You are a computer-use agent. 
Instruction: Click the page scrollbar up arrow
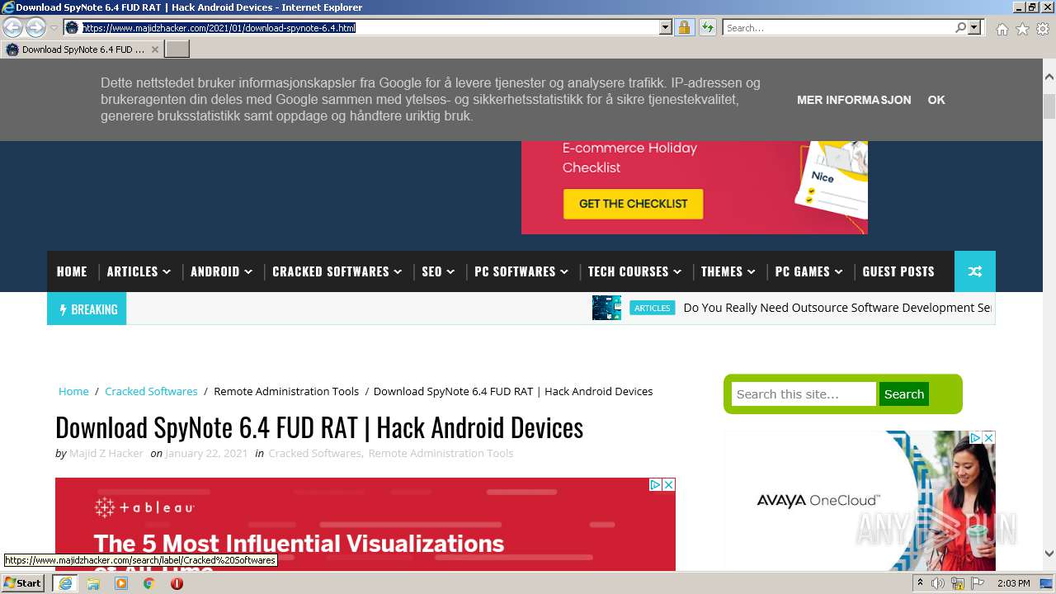tap(1049, 77)
